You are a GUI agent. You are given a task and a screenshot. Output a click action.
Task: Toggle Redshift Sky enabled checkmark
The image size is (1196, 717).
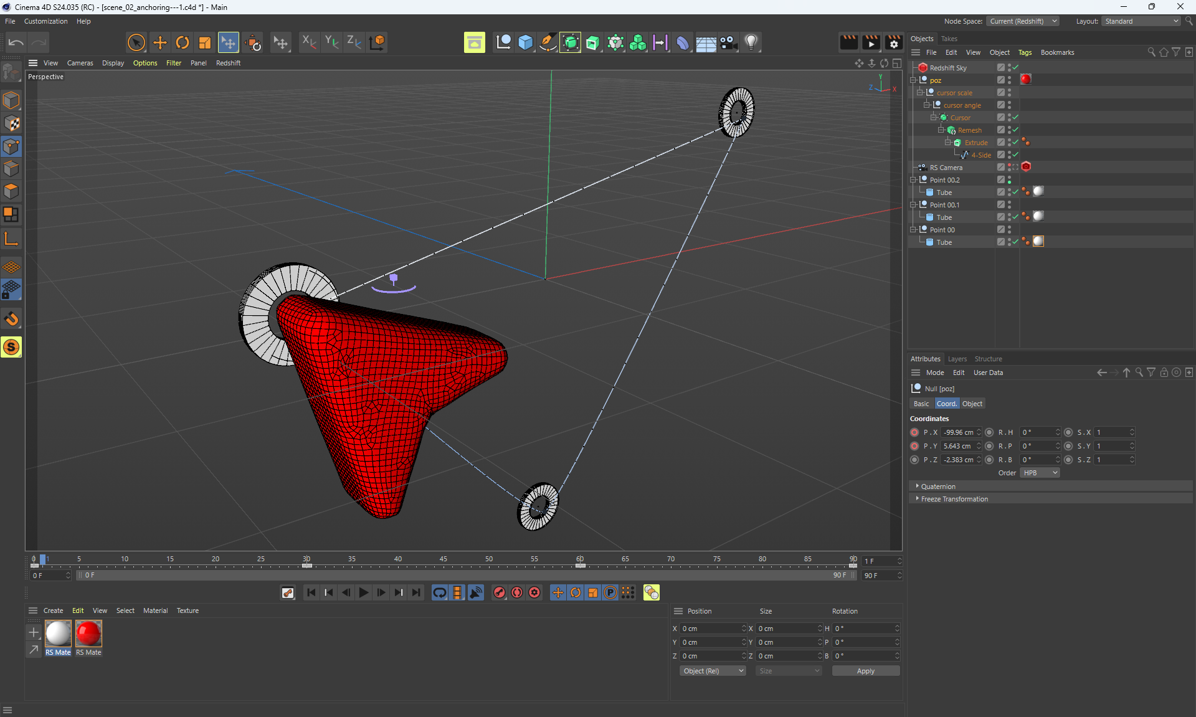[1016, 67]
